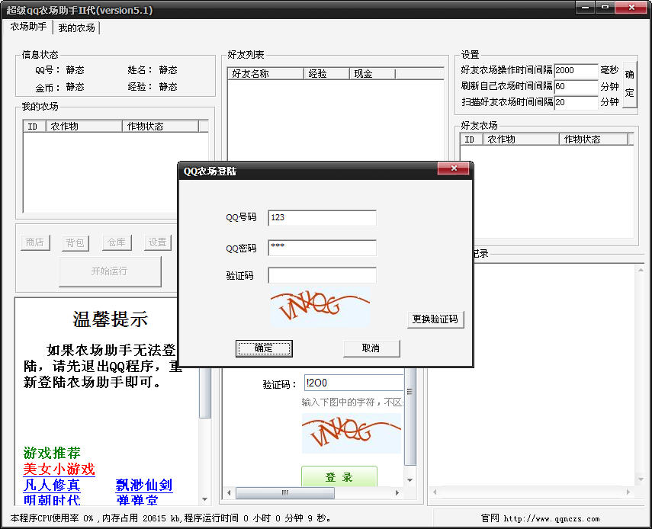Click 官网 http://www.qqnczs.com status text
The width and height of the screenshot is (652, 529).
point(540,518)
